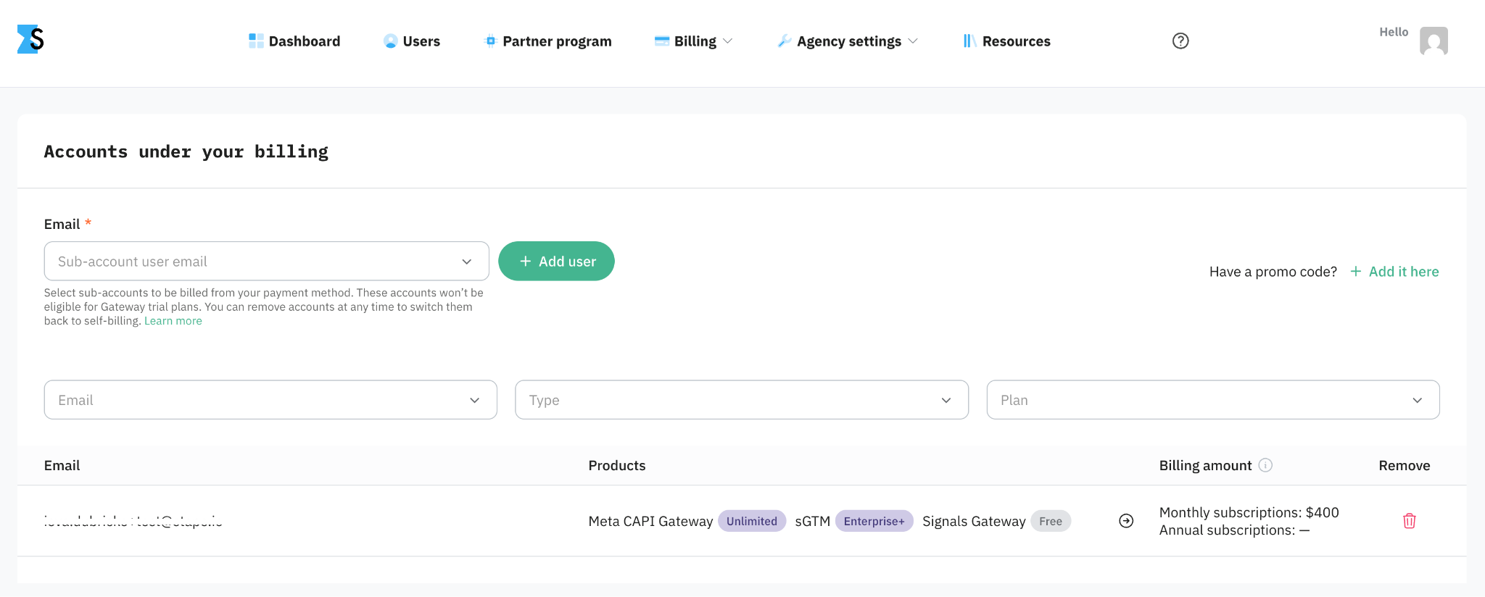This screenshot has width=1485, height=597.
Task: Click the Add user button
Action: [556, 261]
